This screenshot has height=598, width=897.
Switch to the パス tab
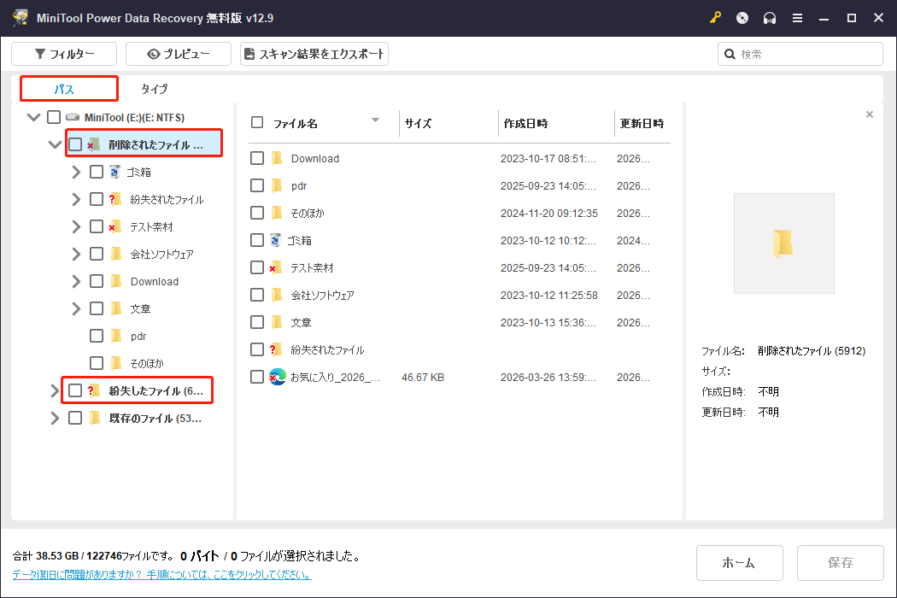pyautogui.click(x=69, y=89)
